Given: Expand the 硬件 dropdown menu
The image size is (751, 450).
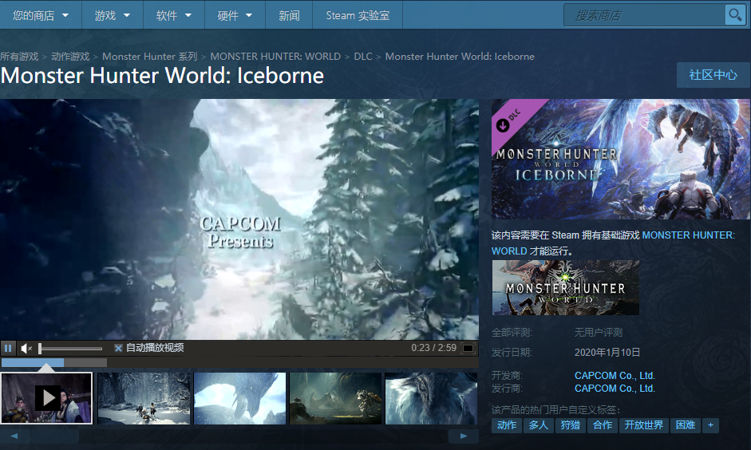Looking at the screenshot, I should pos(235,15).
